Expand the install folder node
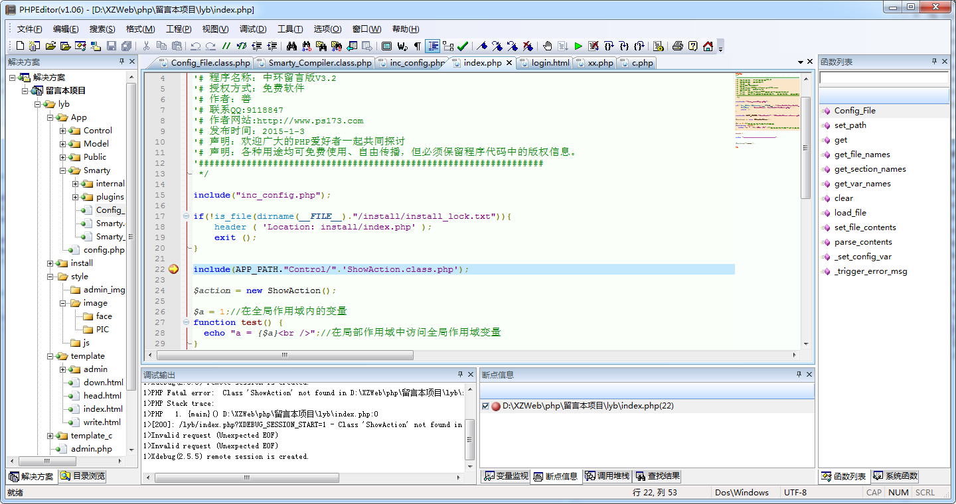Screen dimensions: 956x504 click(x=50, y=263)
